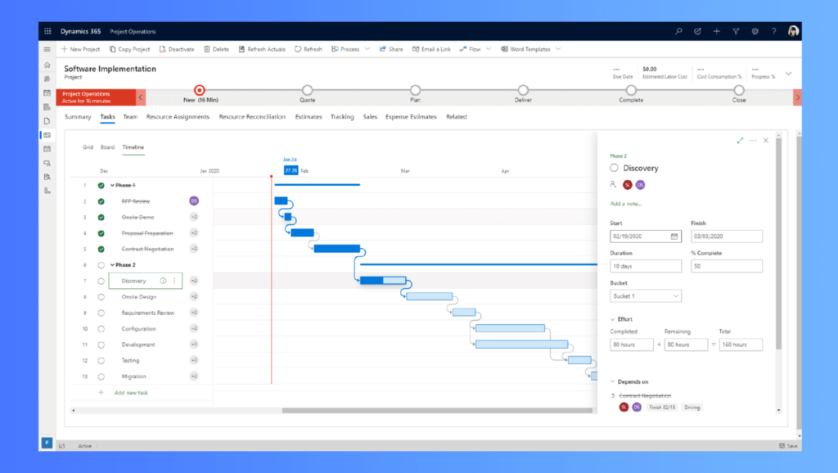The height and width of the screenshot is (473, 838).
Task: Click the Add a note link
Action: coord(626,204)
